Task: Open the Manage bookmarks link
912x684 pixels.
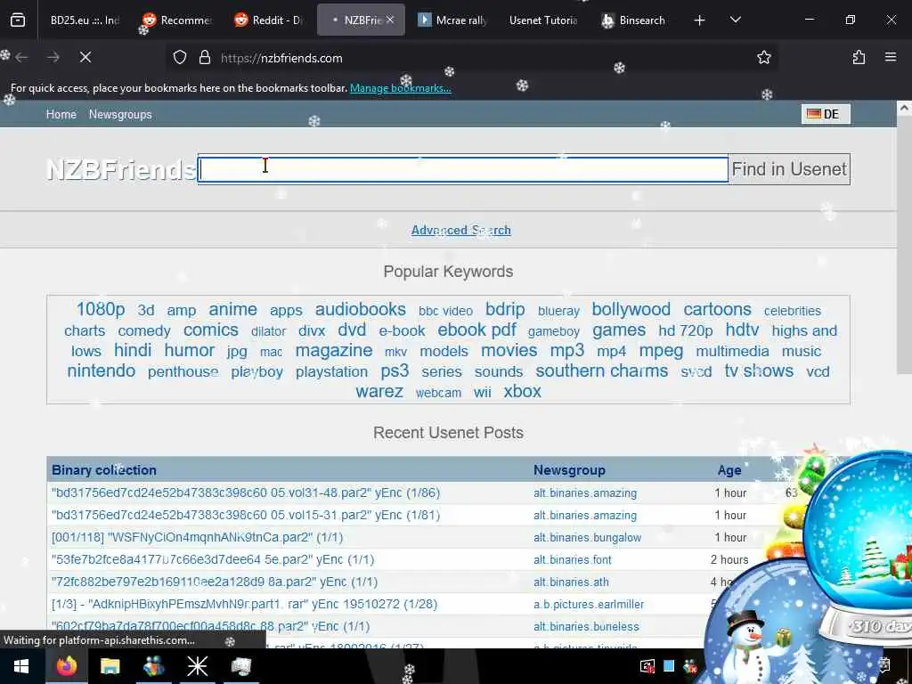Action: coord(400,88)
